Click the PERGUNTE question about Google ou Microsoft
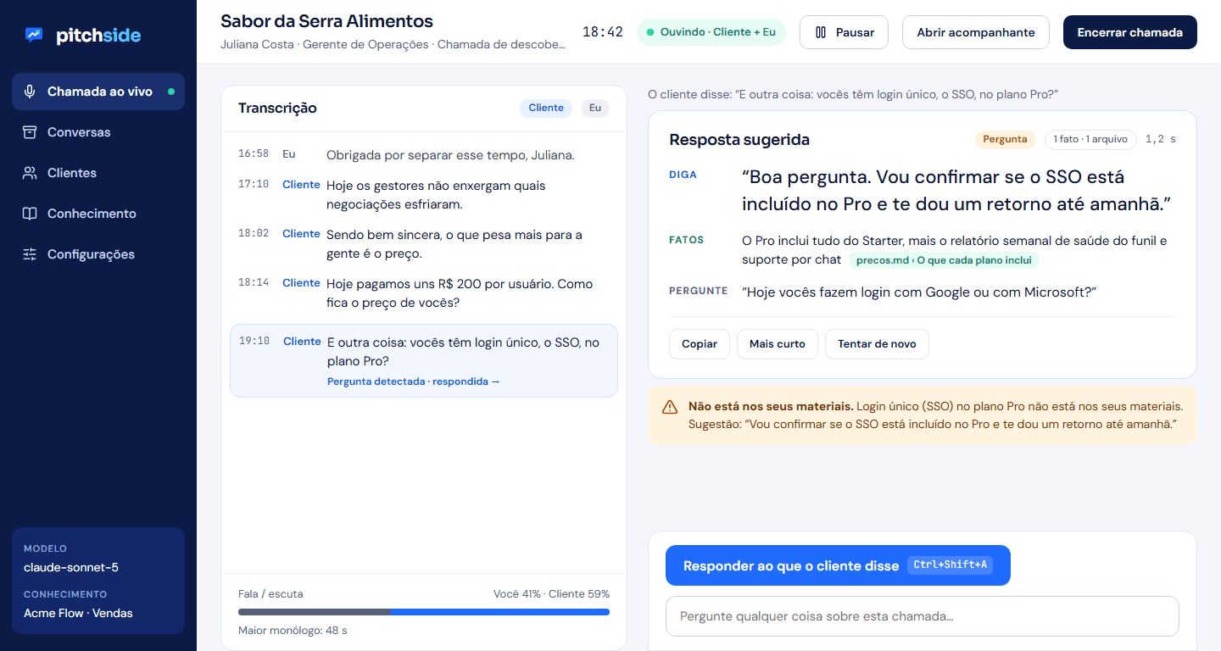 [x=919, y=292]
